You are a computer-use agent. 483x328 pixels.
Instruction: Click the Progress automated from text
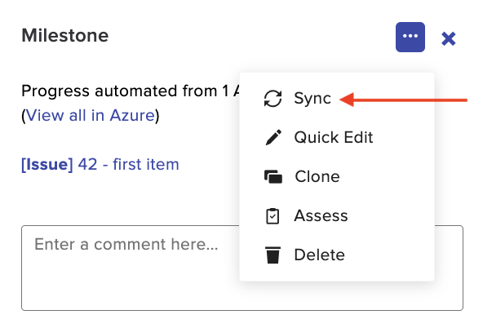click(x=119, y=91)
